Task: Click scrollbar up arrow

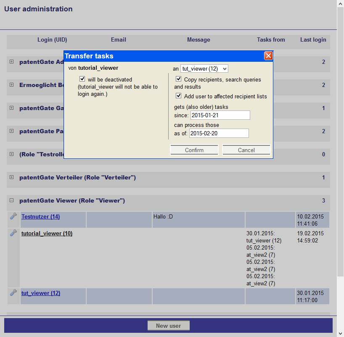Action: (341, 3)
